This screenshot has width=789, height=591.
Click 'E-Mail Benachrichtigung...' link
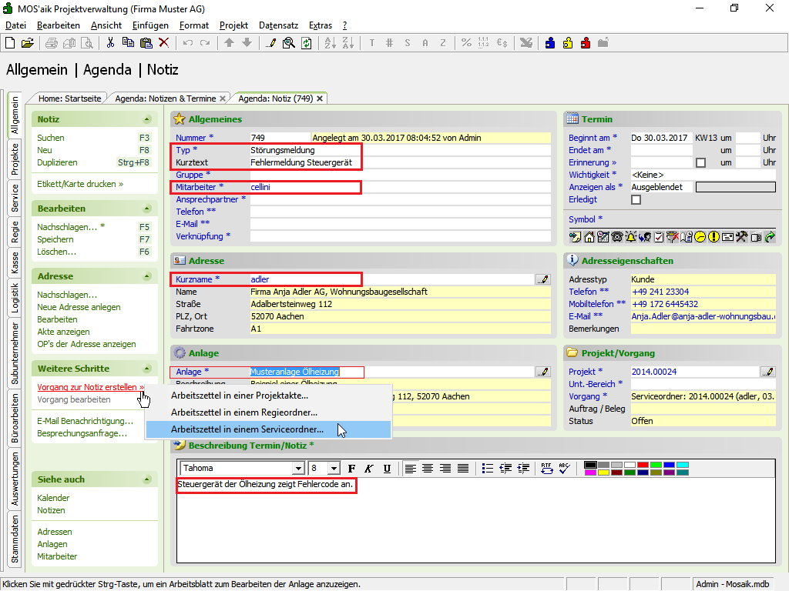(x=85, y=421)
